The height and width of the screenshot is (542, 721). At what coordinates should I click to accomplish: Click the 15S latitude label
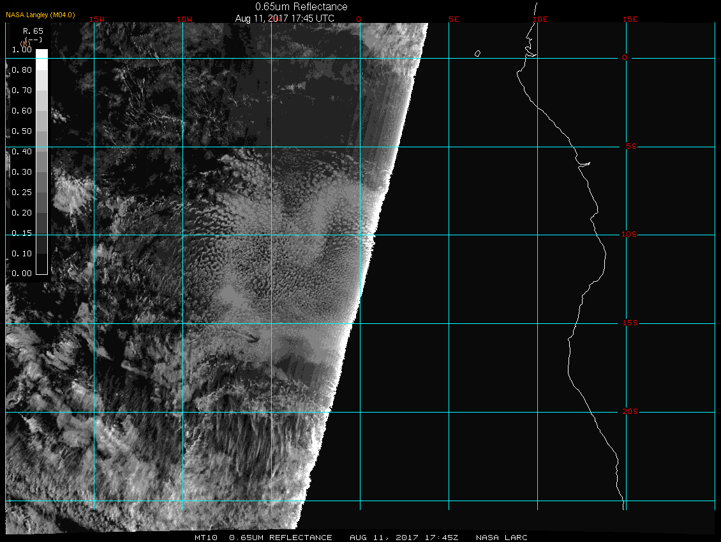click(x=629, y=323)
